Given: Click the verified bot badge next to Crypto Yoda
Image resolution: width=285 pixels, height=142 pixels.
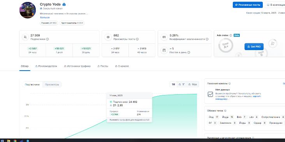Looking at the screenshot, I should (64, 4).
